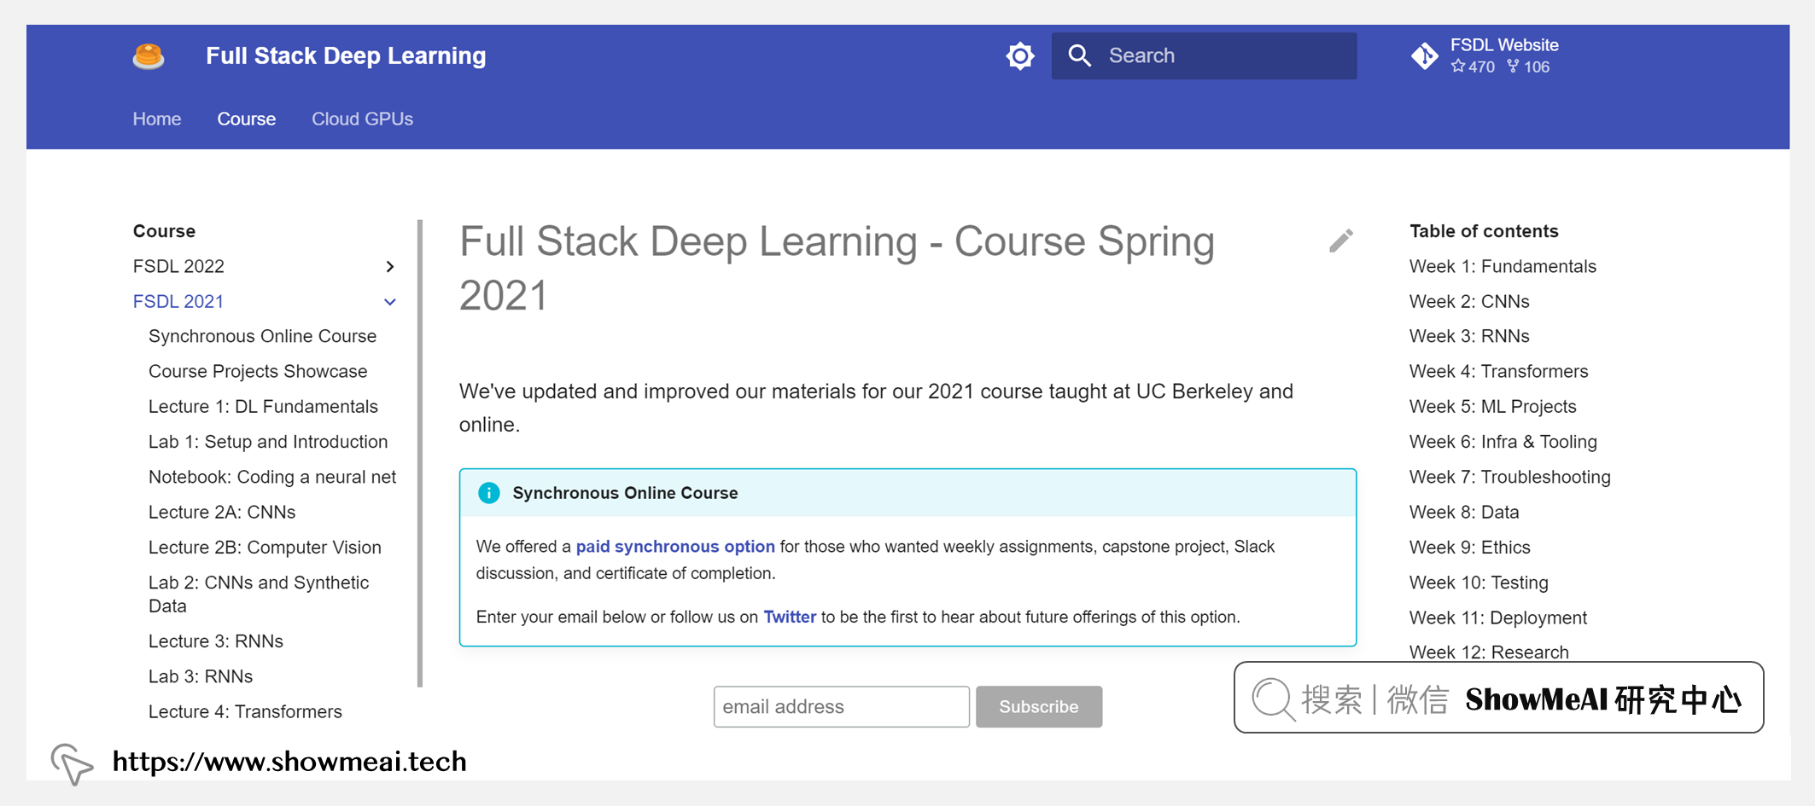Jump to Week 10: Testing
The image size is (1815, 806).
coord(1479,583)
